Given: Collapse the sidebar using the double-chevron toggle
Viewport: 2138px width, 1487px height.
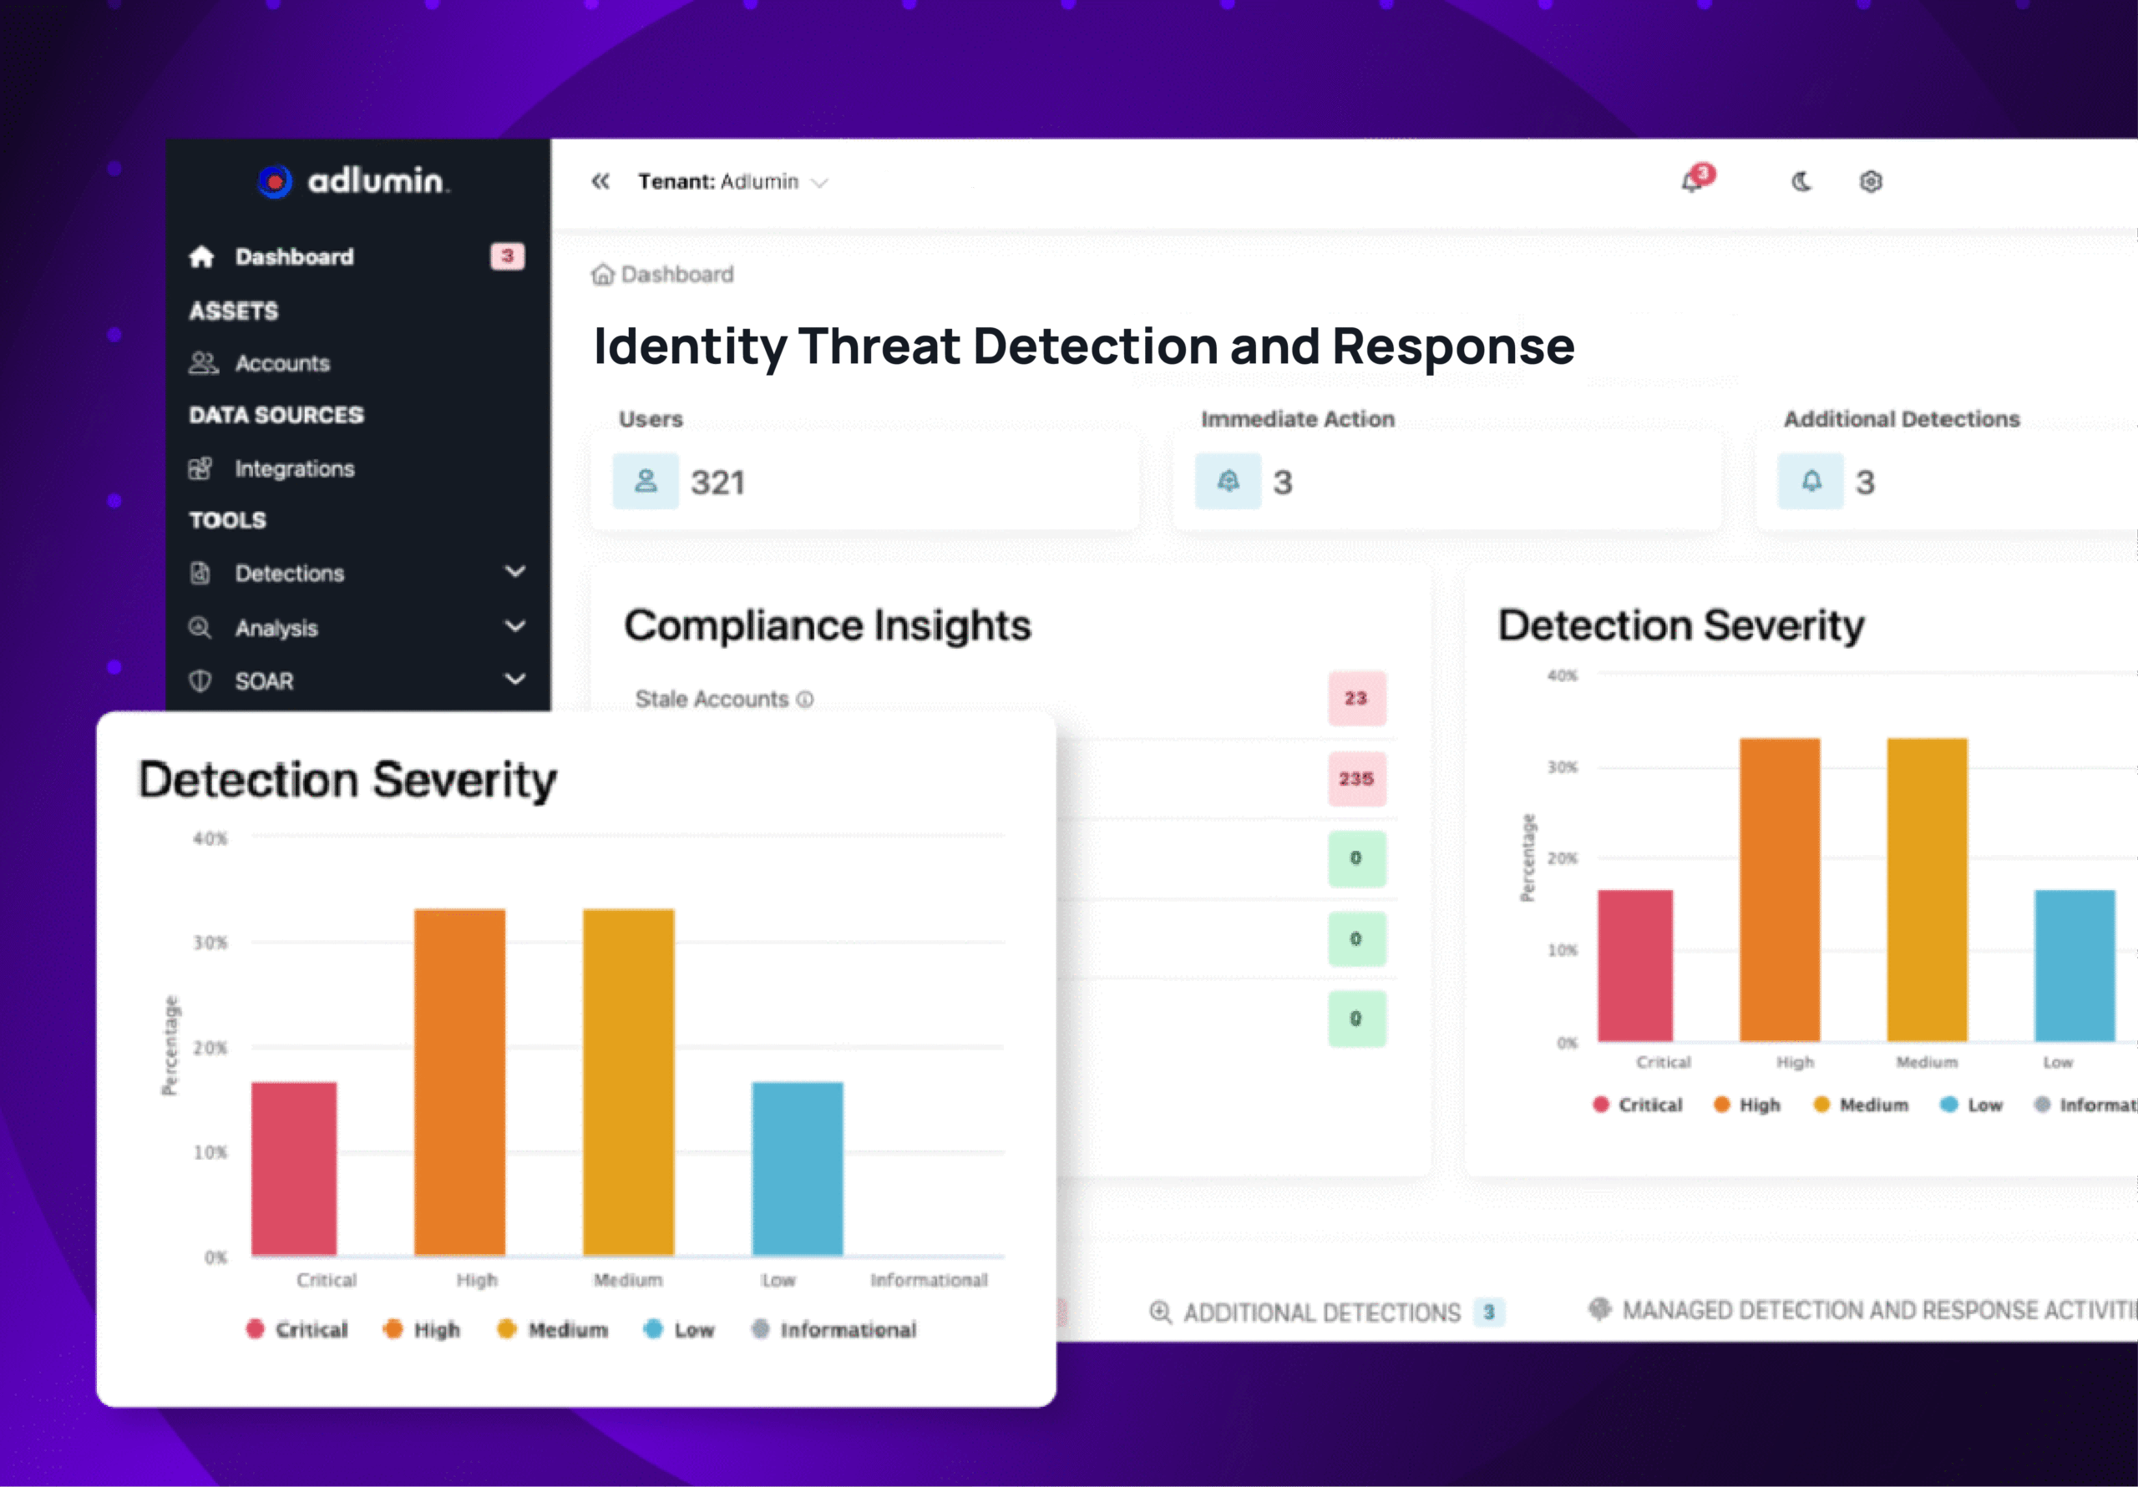Looking at the screenshot, I should coord(600,180).
